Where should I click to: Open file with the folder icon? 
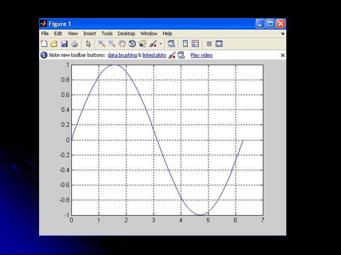(54, 44)
